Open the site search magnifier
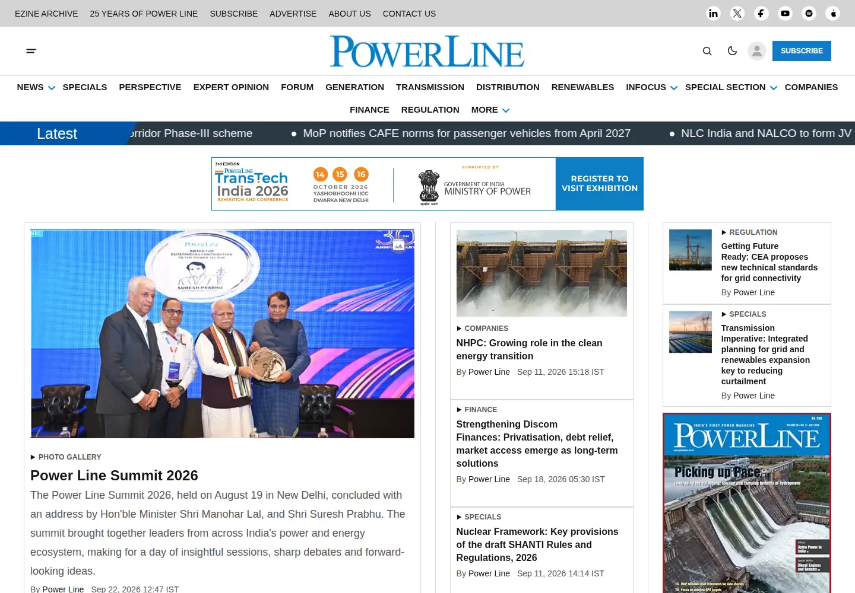This screenshot has width=855, height=593. (x=707, y=51)
